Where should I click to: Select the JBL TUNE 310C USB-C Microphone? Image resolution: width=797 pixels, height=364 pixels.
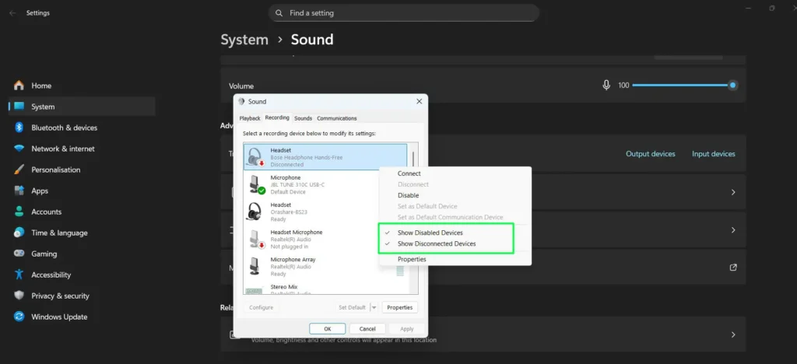click(x=325, y=185)
